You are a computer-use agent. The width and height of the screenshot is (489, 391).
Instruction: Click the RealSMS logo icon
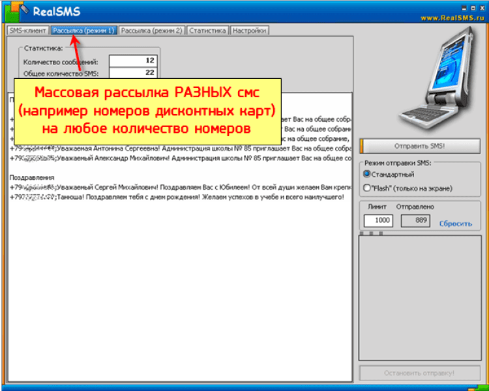point(16,11)
